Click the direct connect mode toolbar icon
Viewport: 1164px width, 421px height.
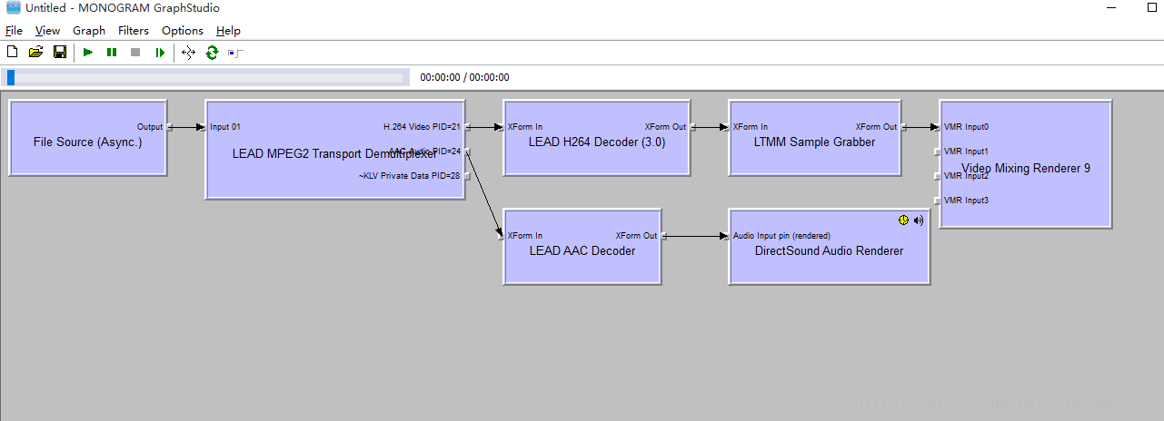click(x=236, y=53)
